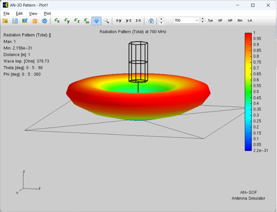
Task: Enable right-hand polarization with the RH button
Action: (x=240, y=21)
